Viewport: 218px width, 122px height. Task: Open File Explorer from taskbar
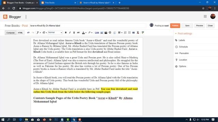point(27,120)
